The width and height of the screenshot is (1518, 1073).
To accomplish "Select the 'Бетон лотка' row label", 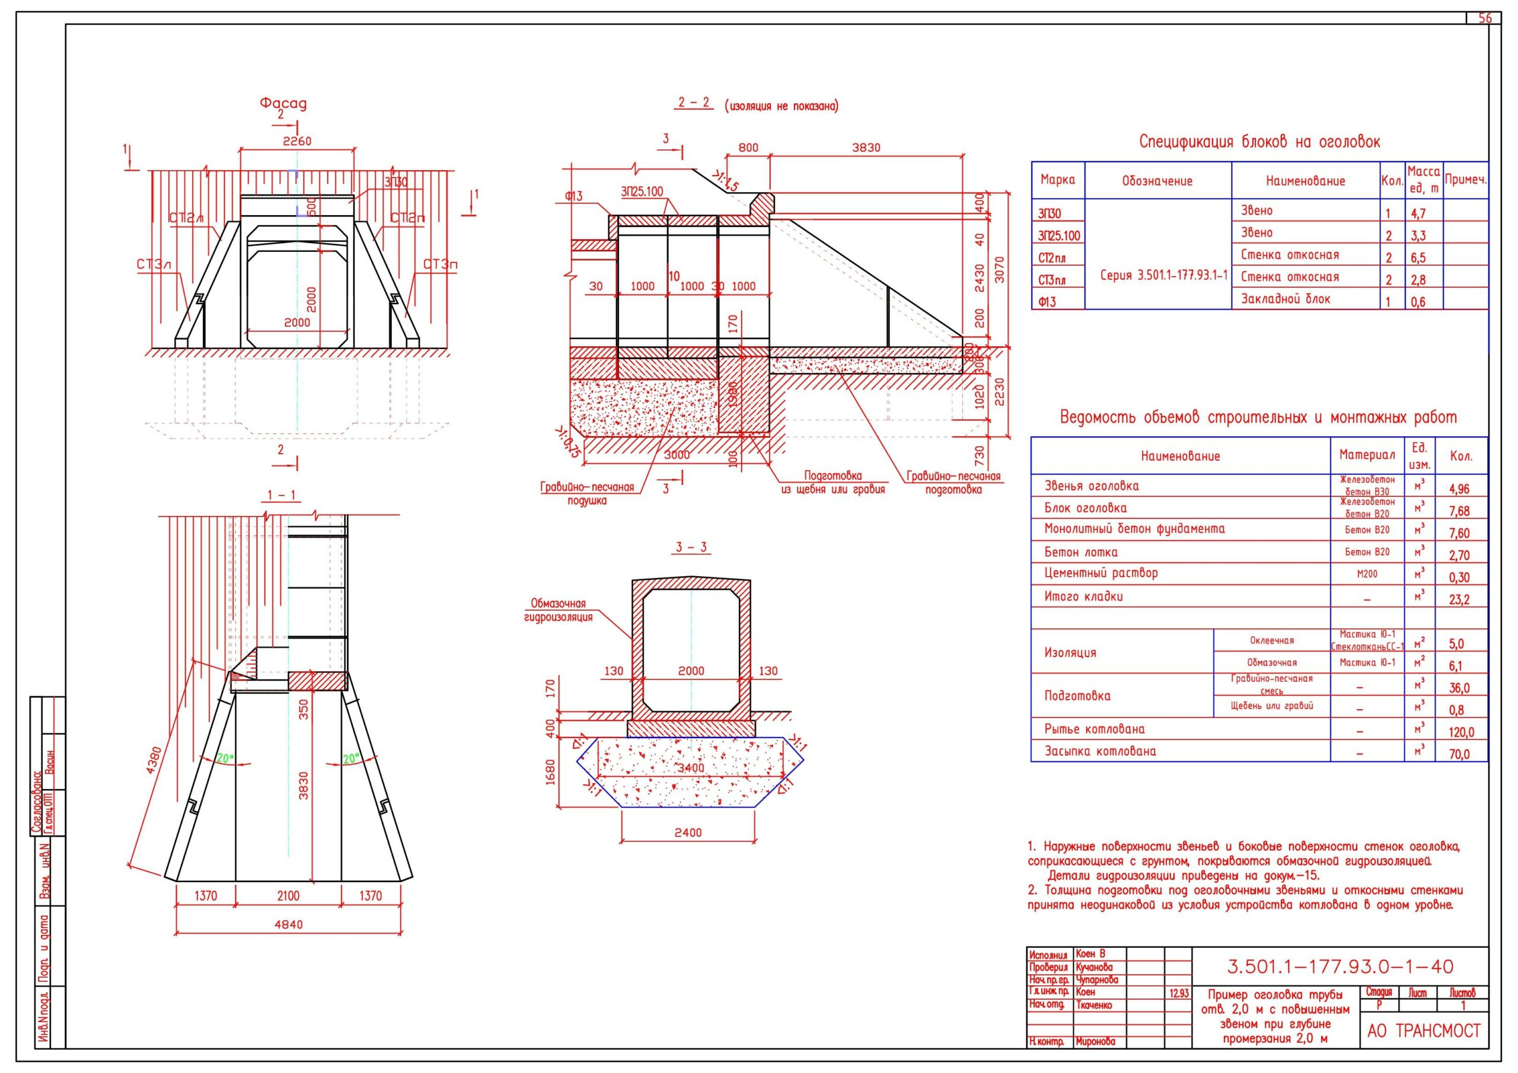I will 1081,552.
